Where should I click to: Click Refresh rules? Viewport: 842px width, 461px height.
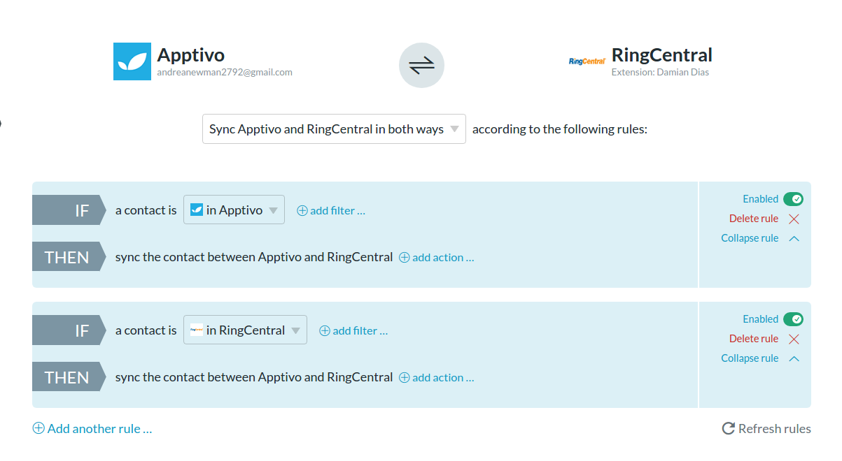766,428
